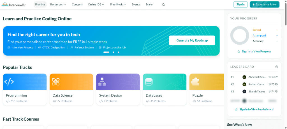287x129 pixels.
Task: Click the Leaderboard info icon
Action: 277,67
